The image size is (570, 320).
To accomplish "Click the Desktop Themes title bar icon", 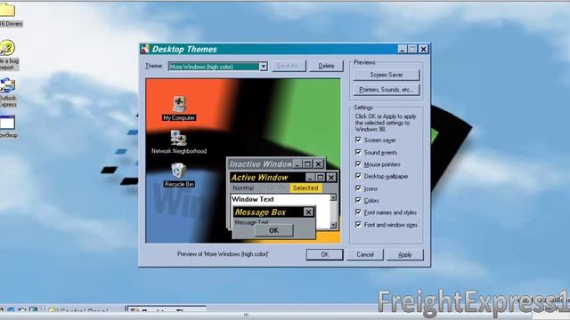I will pos(145,49).
